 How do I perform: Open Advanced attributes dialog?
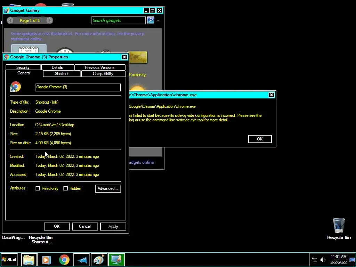click(108, 188)
